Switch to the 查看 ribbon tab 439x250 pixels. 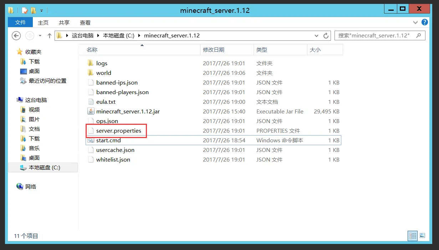tap(85, 22)
